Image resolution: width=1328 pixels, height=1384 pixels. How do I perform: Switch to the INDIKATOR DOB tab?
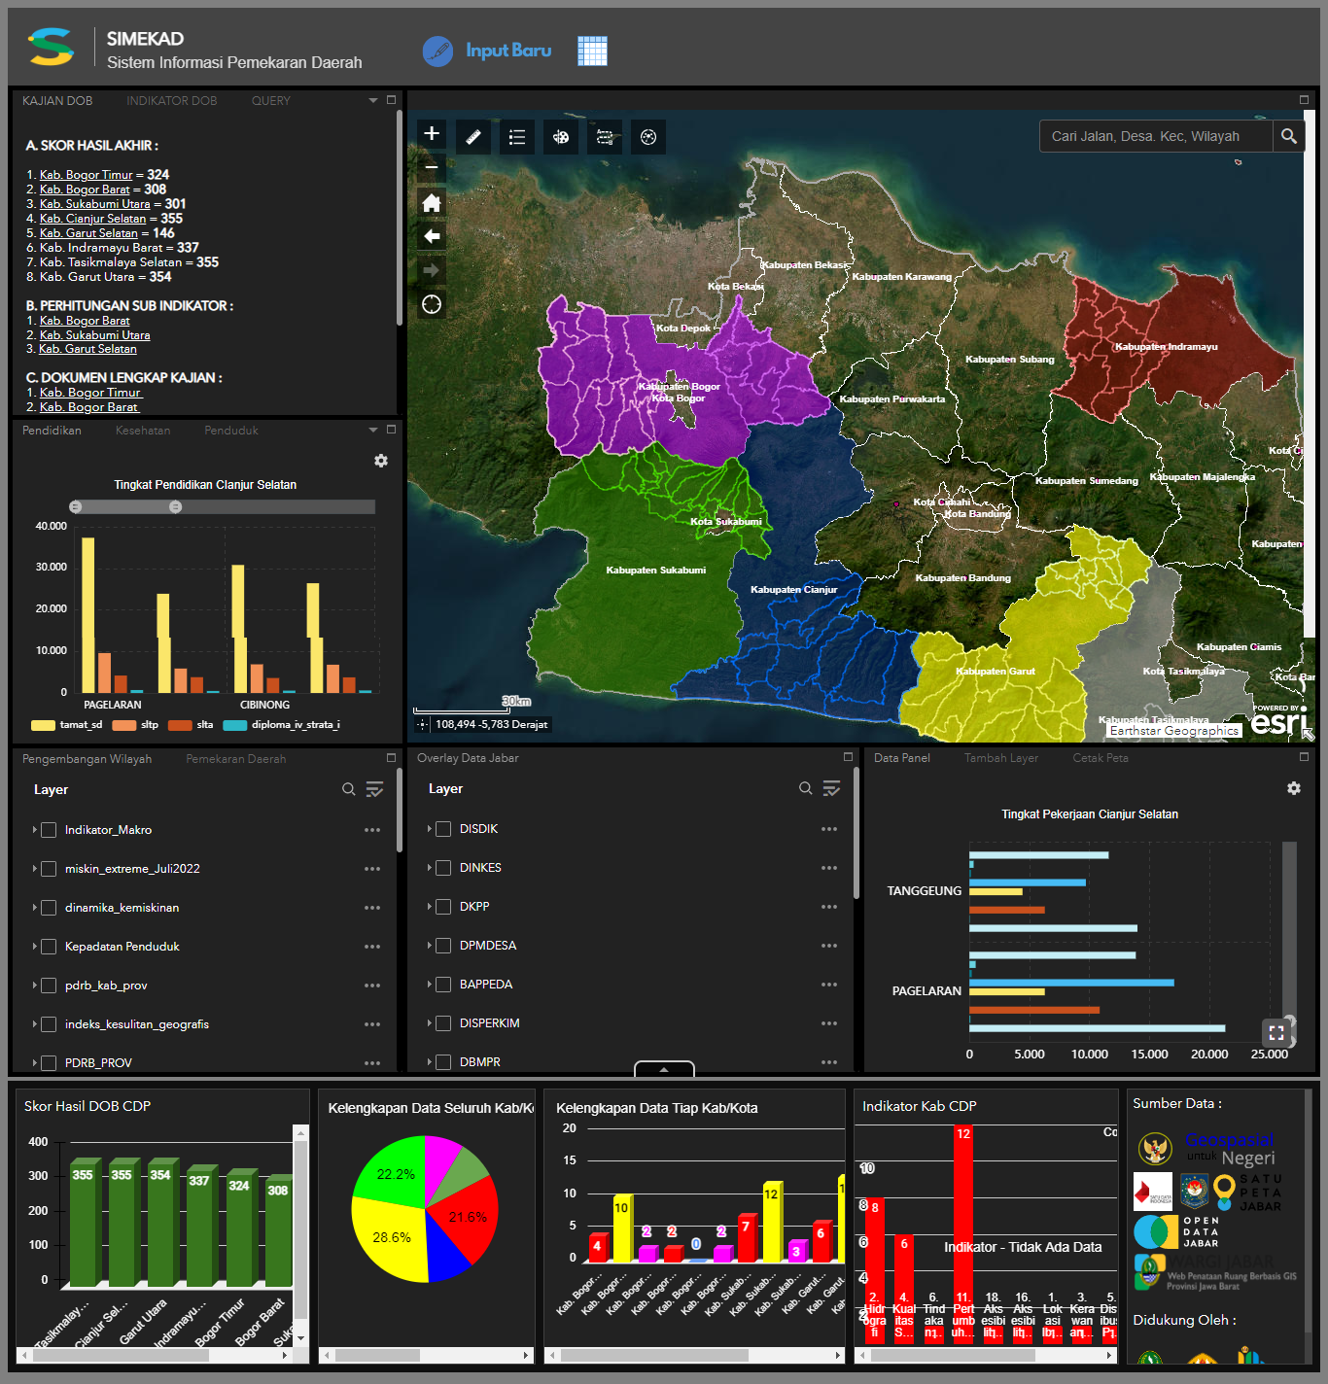point(171,101)
